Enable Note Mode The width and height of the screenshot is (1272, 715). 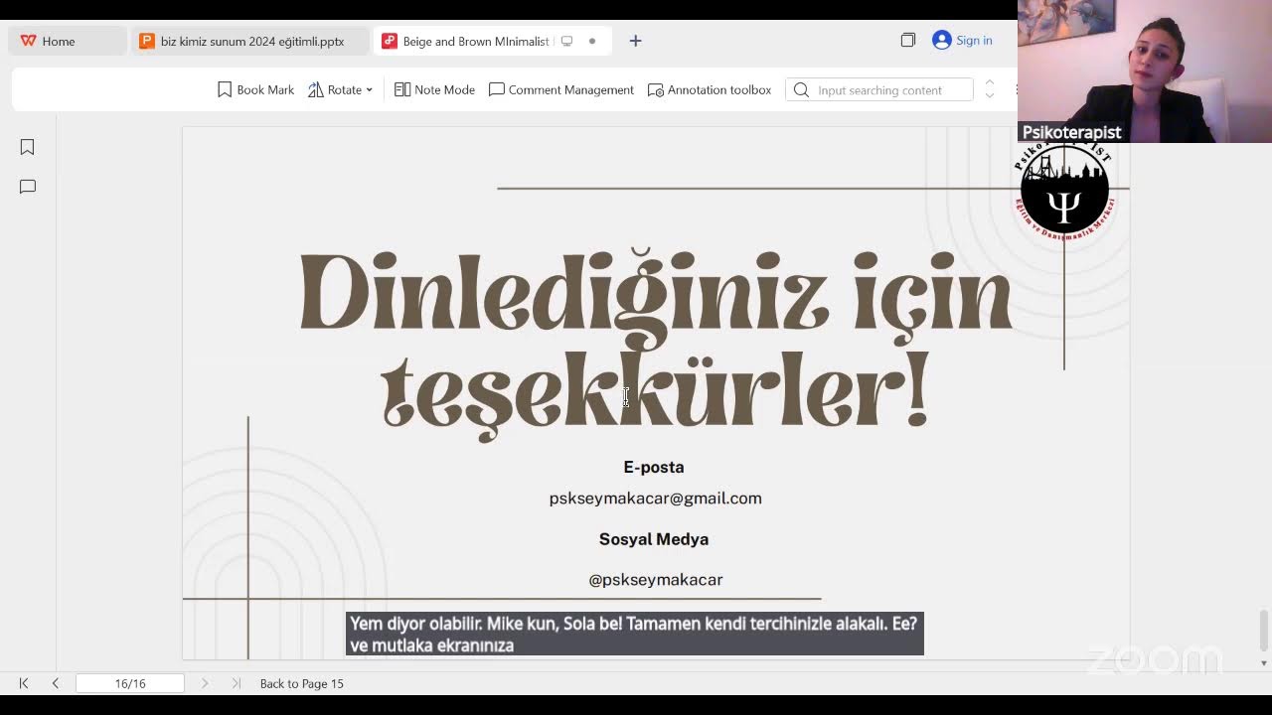click(434, 89)
